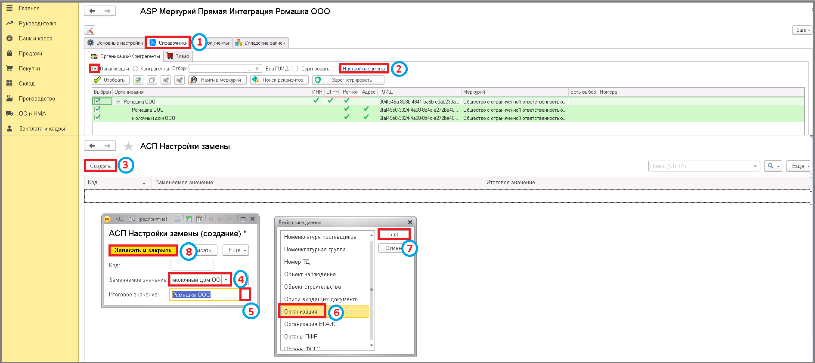Enable the Без ГУИД checkbox
The width and height of the screenshot is (815, 363).
(x=294, y=68)
